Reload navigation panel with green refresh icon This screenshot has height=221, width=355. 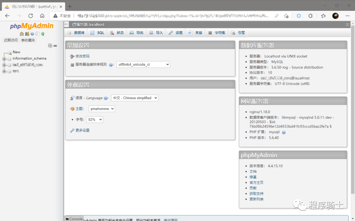click(x=42, y=34)
